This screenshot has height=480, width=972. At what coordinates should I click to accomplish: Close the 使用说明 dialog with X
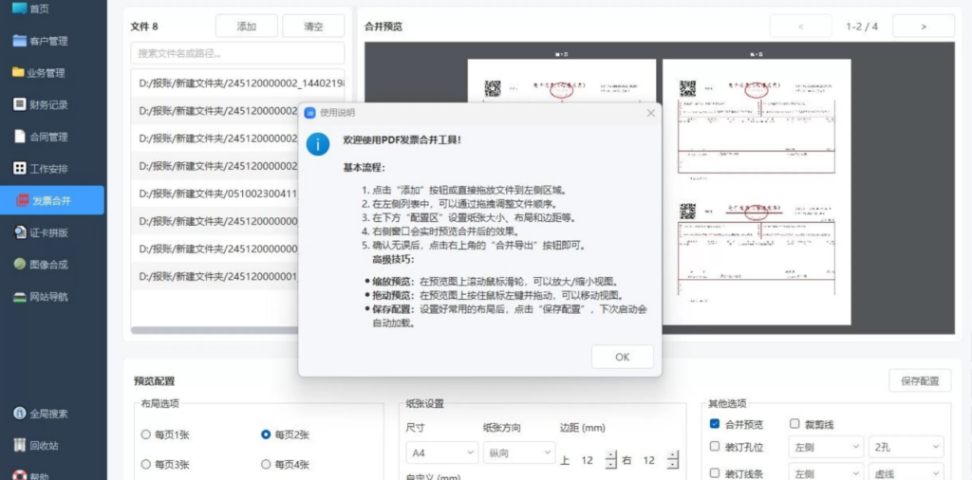point(650,113)
